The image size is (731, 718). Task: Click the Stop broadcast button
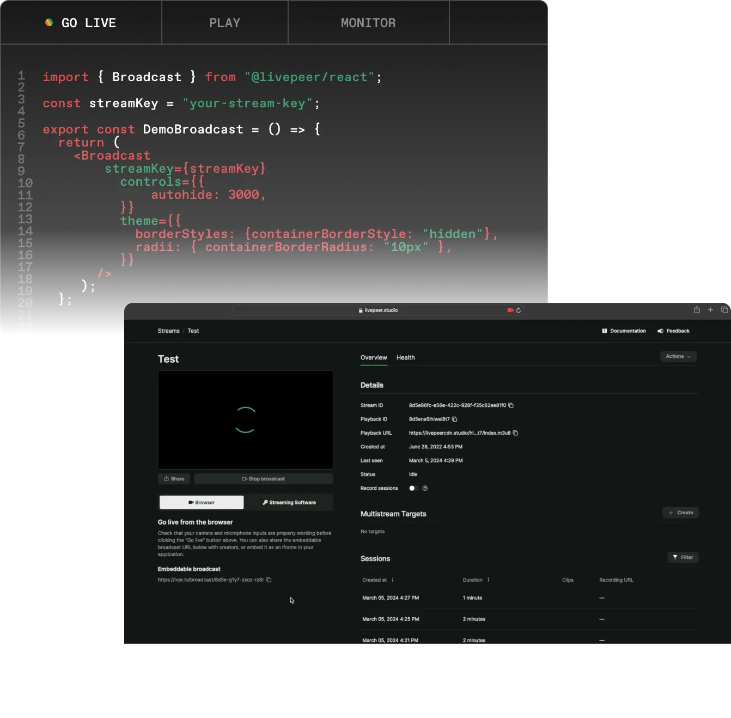[x=264, y=479]
